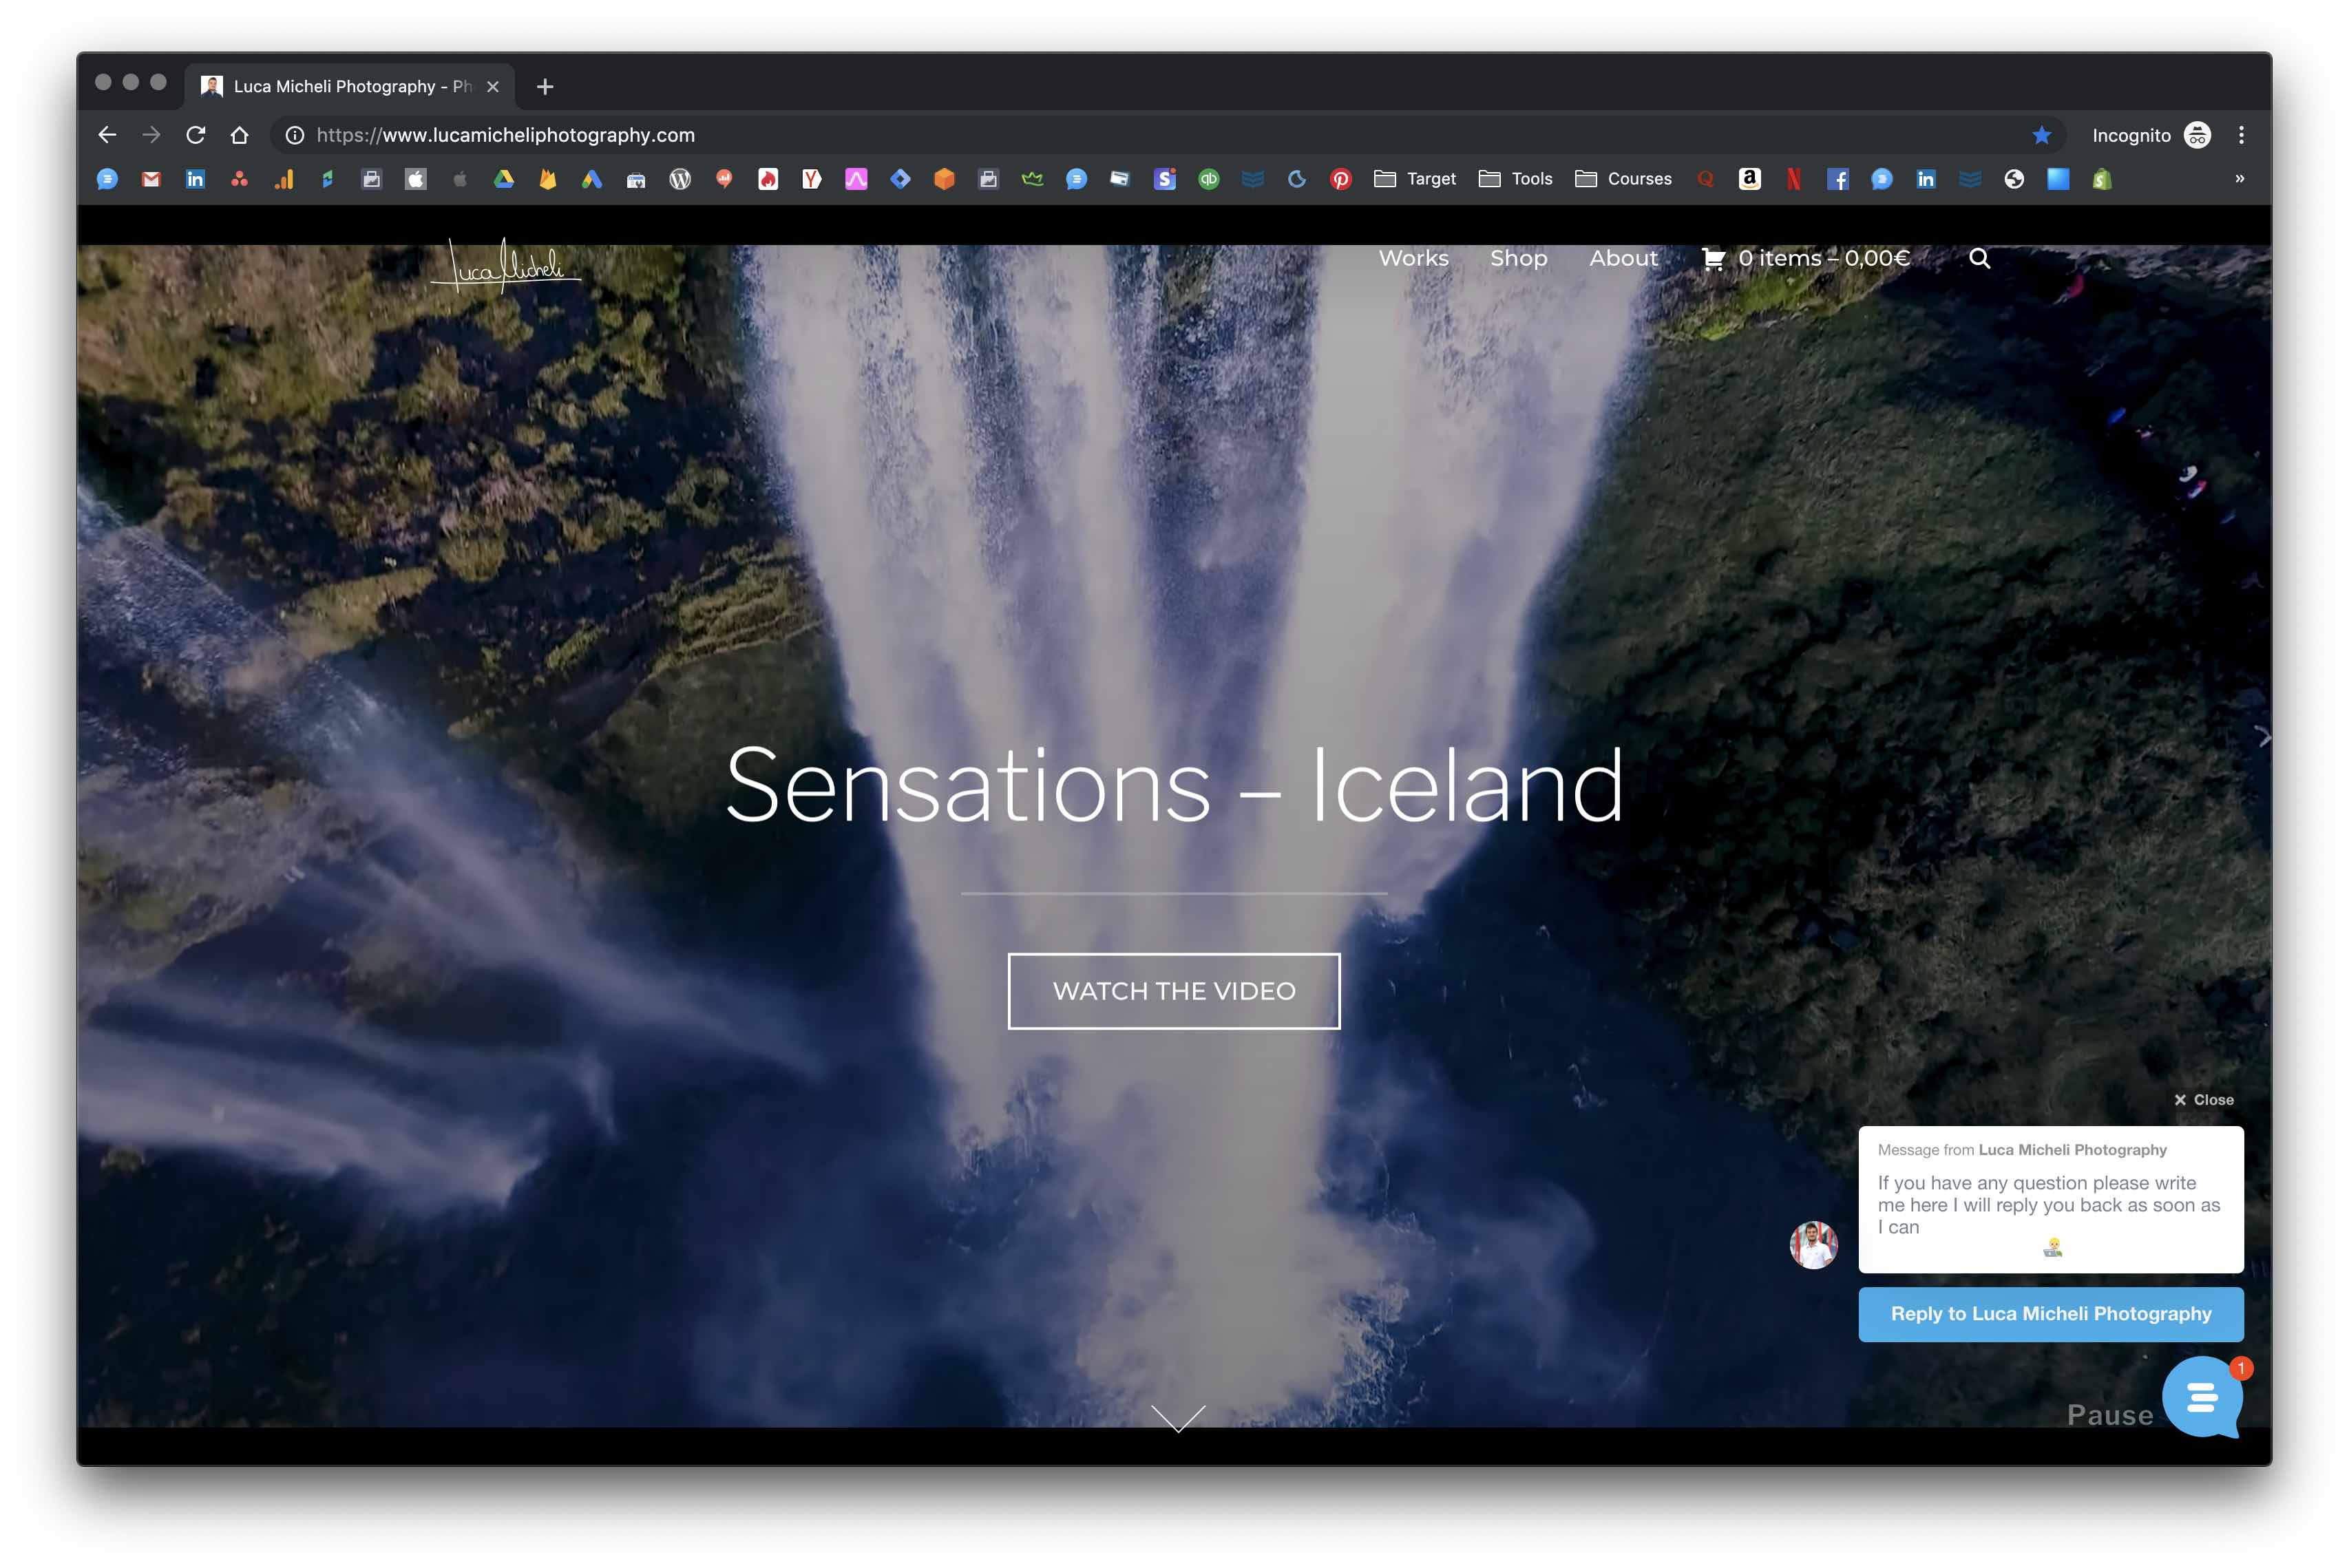
Task: Open the Facebook bookmark icon
Action: [1838, 179]
